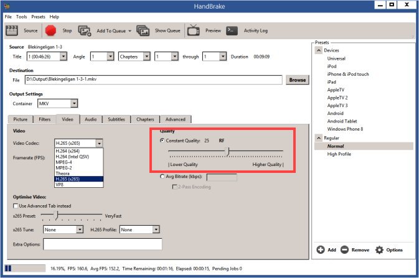This screenshot has width=419, height=278.
Task: Select the Android Tablet preset
Action: 342,121
